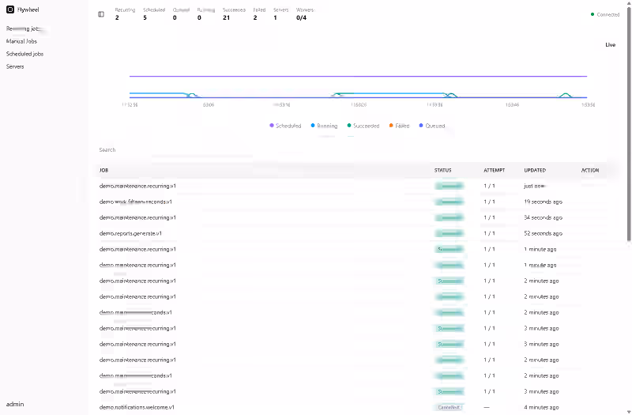Click the '52 seconds ago' timestamp
This screenshot has width=632, height=415.
pyautogui.click(x=543, y=233)
